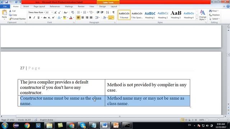Open the Table Tools Design tab
This screenshot has width=230, height=129.
point(102,6)
